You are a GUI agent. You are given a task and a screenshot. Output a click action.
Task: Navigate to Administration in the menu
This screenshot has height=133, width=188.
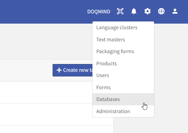[x=113, y=112]
